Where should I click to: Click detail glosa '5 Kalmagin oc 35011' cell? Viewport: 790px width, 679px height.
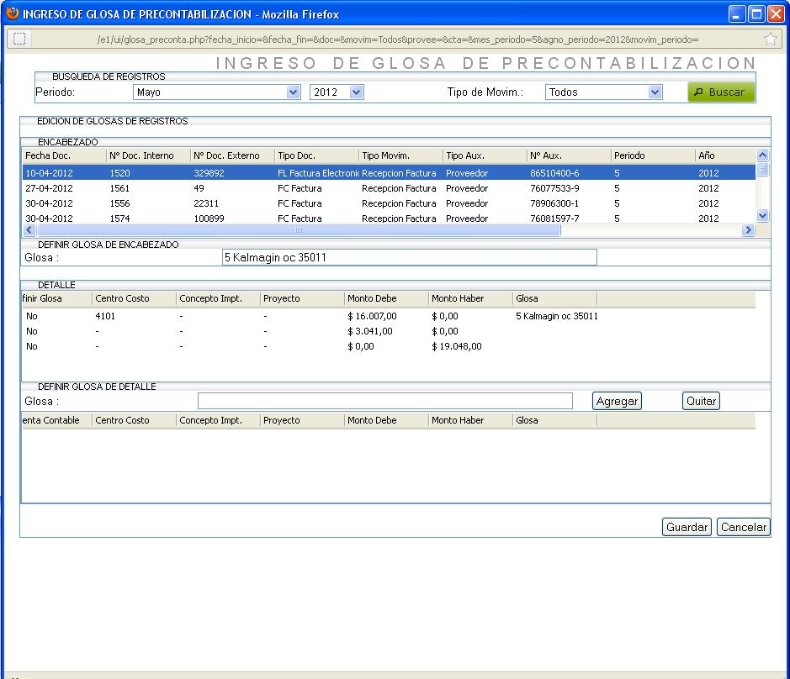(x=557, y=316)
